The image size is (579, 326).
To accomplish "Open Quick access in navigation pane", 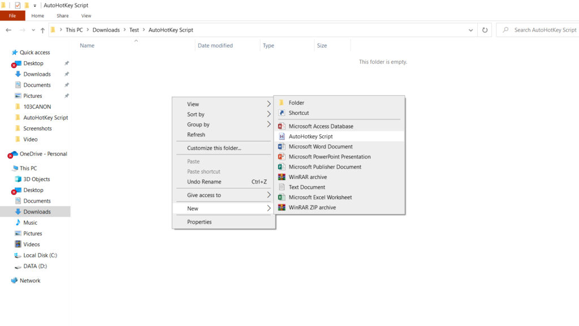I will point(34,53).
